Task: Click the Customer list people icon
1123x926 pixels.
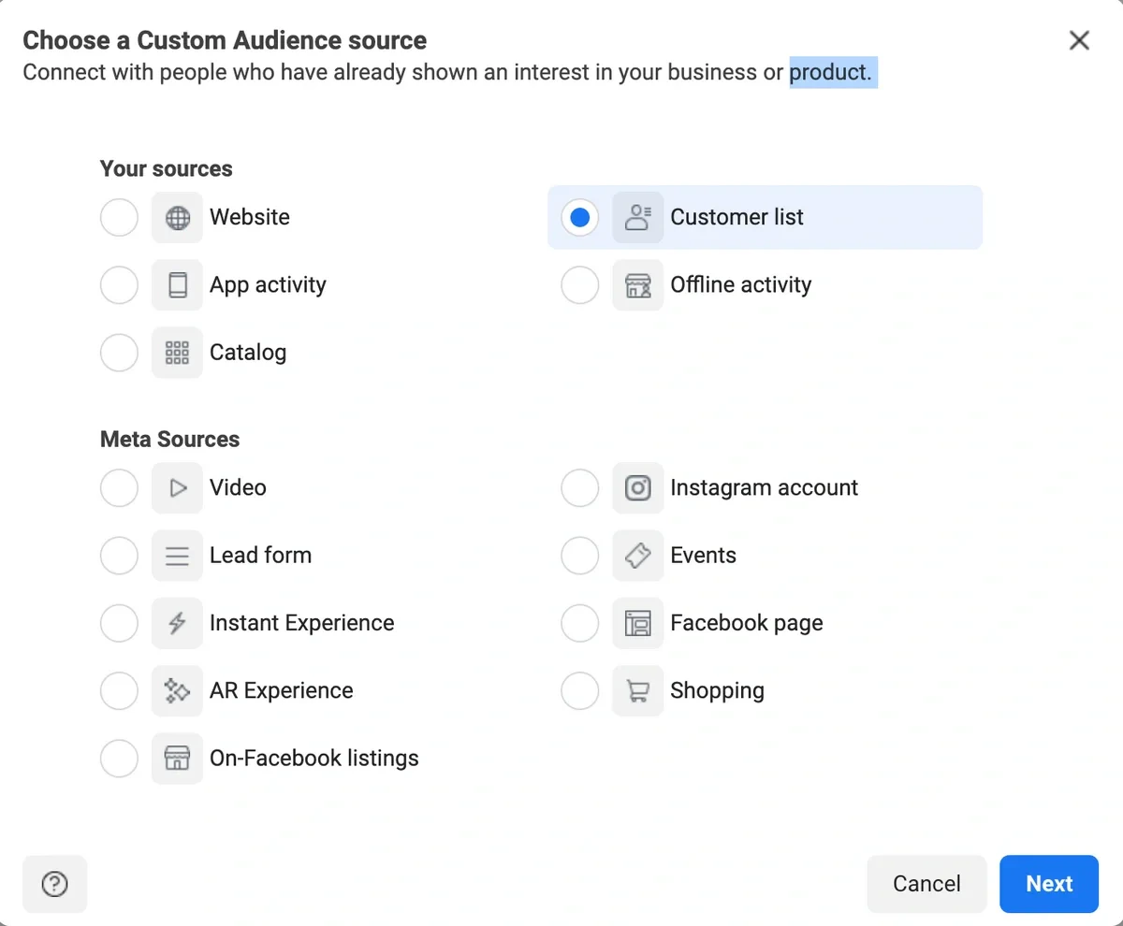Action: (x=638, y=217)
